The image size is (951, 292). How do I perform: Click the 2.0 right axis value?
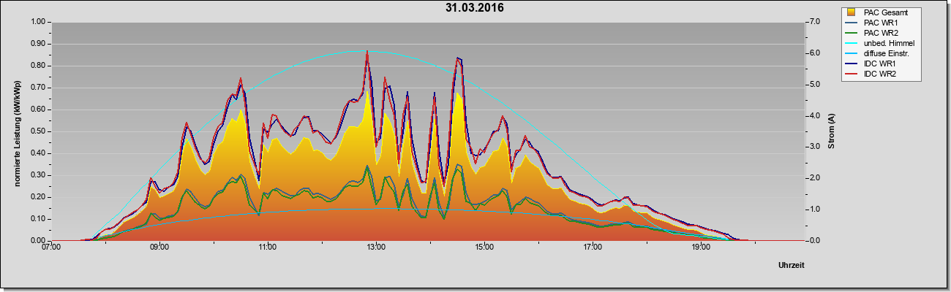click(816, 178)
